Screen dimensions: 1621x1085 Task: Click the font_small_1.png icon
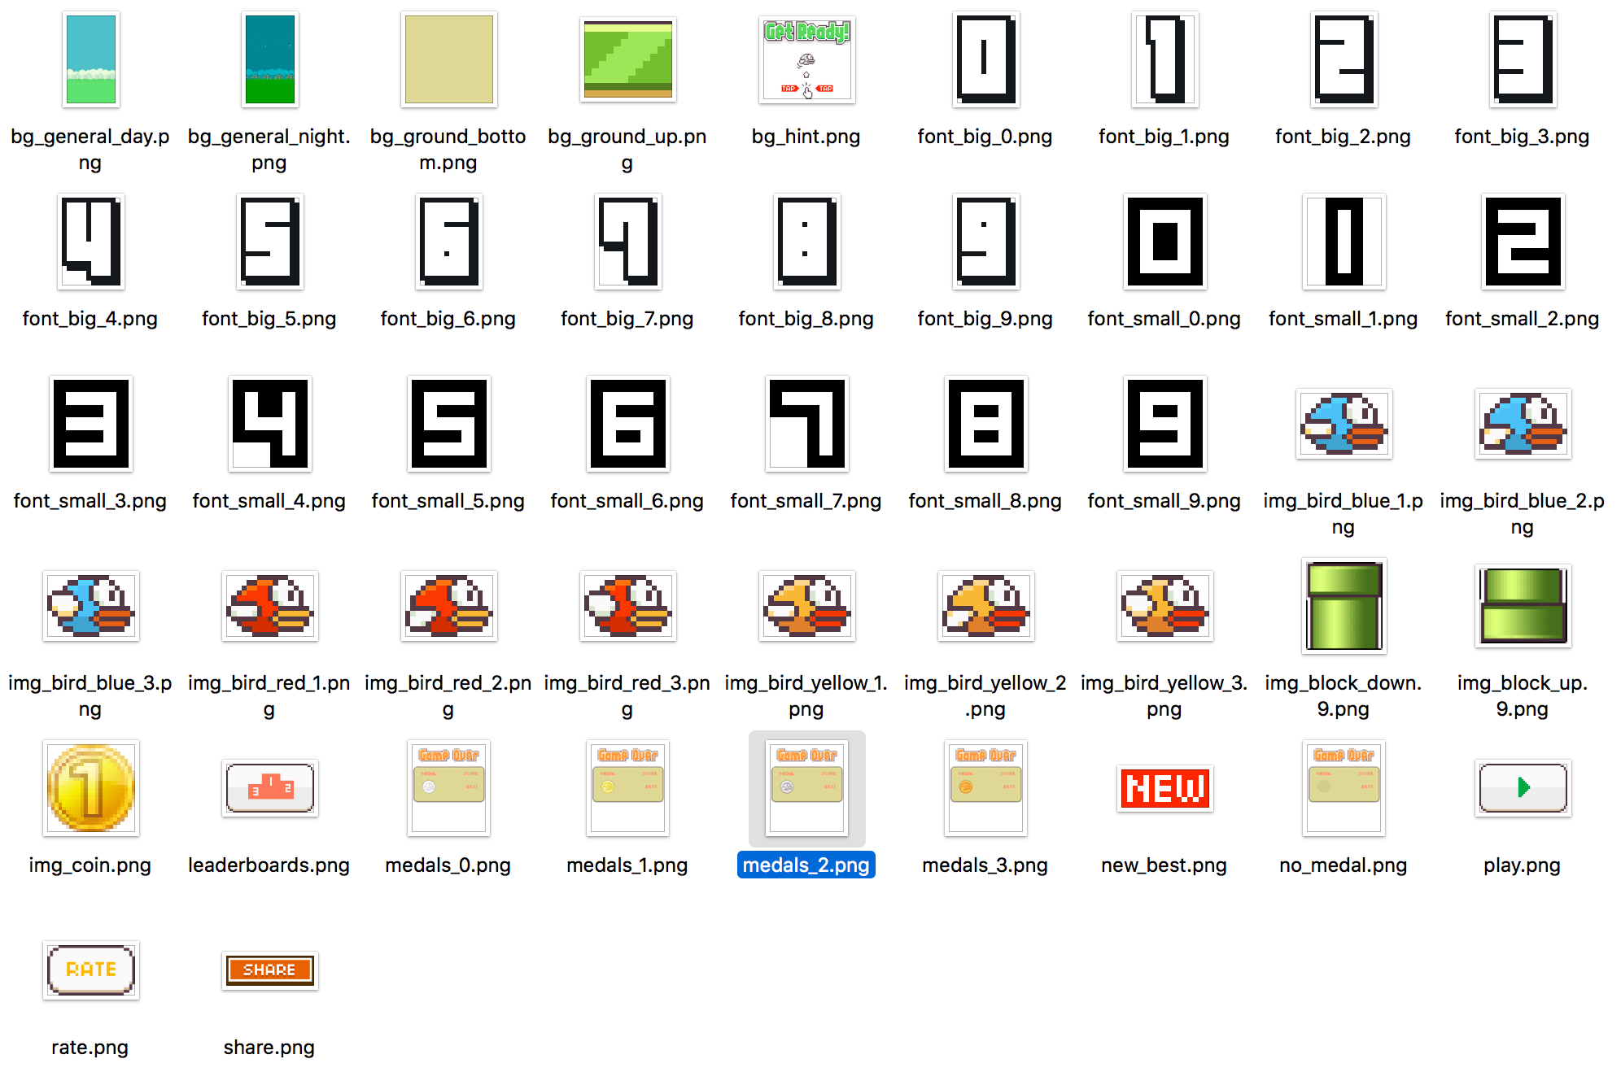click(x=1344, y=242)
